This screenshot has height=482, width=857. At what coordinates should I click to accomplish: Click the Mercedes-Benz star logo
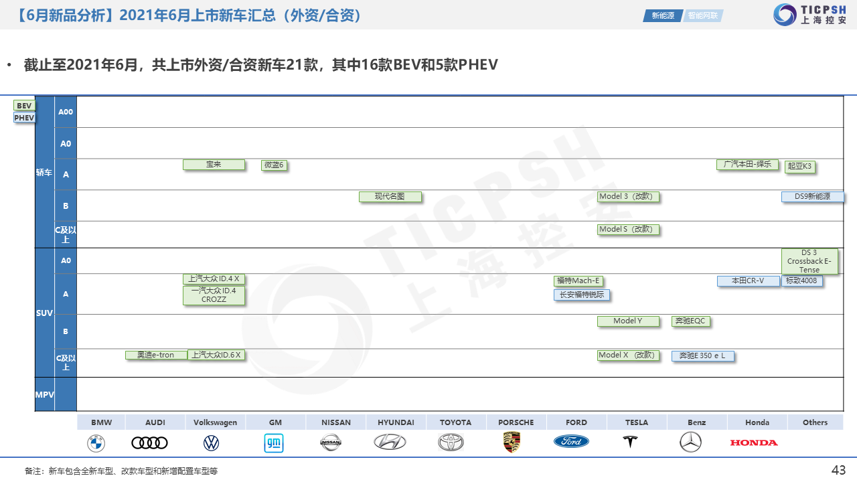(x=690, y=443)
